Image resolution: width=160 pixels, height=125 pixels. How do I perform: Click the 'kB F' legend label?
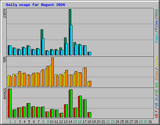click(157, 114)
